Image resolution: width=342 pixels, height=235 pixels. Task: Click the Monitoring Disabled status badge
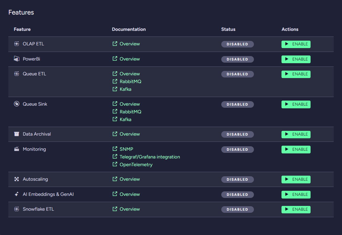237,150
